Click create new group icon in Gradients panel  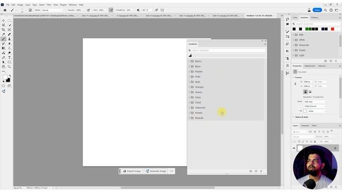coord(251,171)
